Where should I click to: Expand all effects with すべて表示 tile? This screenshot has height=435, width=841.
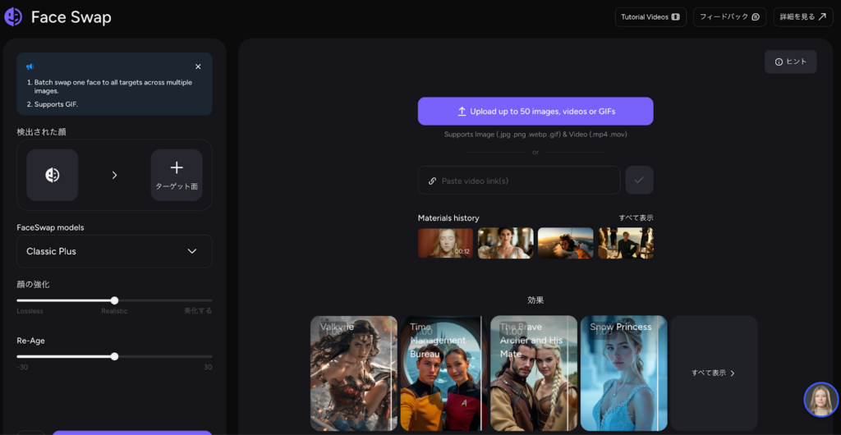click(713, 373)
